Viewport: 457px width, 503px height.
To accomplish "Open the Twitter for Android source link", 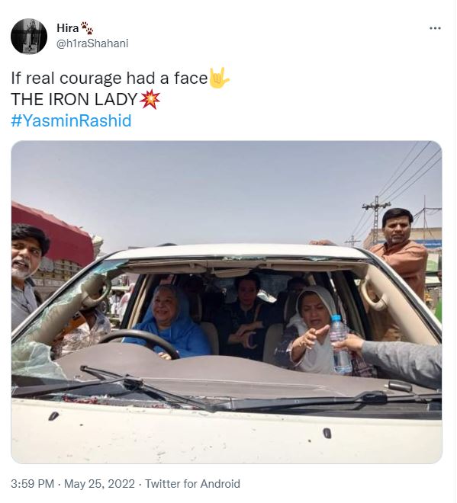I will pyautogui.click(x=192, y=483).
